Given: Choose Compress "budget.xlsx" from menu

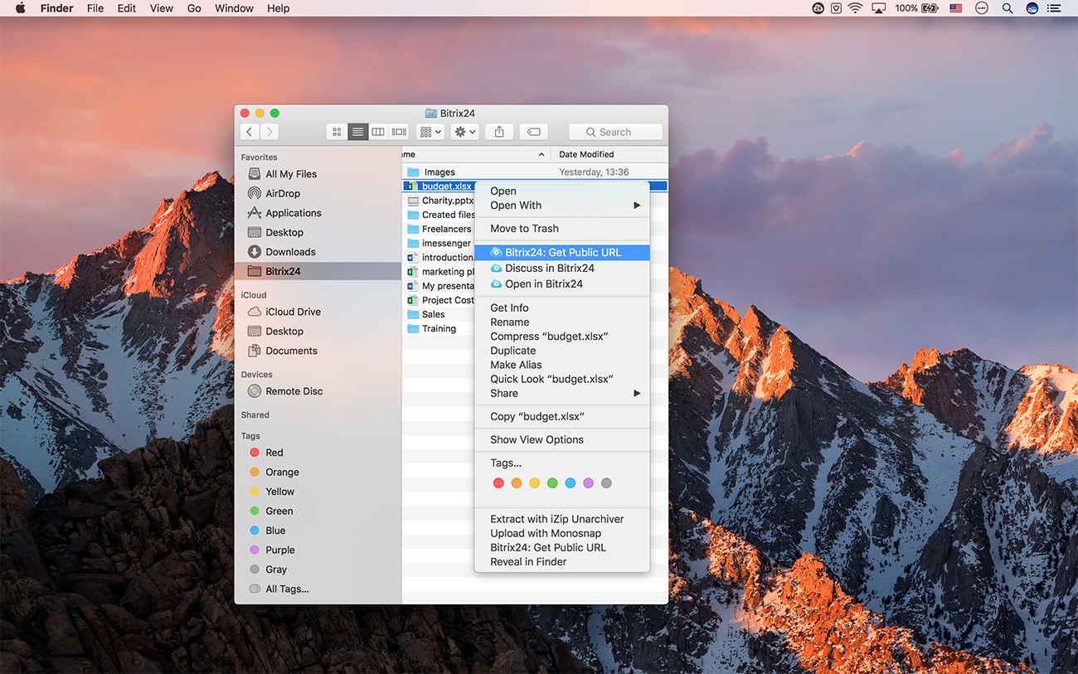Looking at the screenshot, I should (x=549, y=337).
